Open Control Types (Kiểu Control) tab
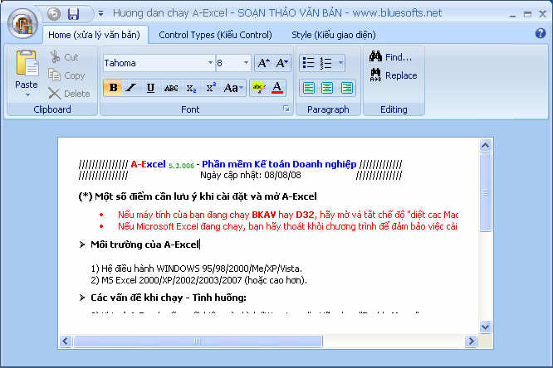The height and width of the screenshot is (368, 553). coord(215,35)
